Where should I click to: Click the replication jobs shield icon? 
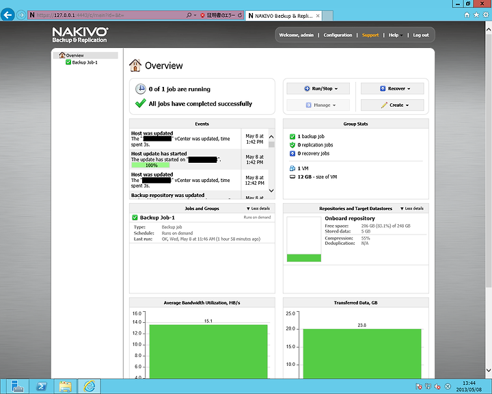tap(292, 145)
